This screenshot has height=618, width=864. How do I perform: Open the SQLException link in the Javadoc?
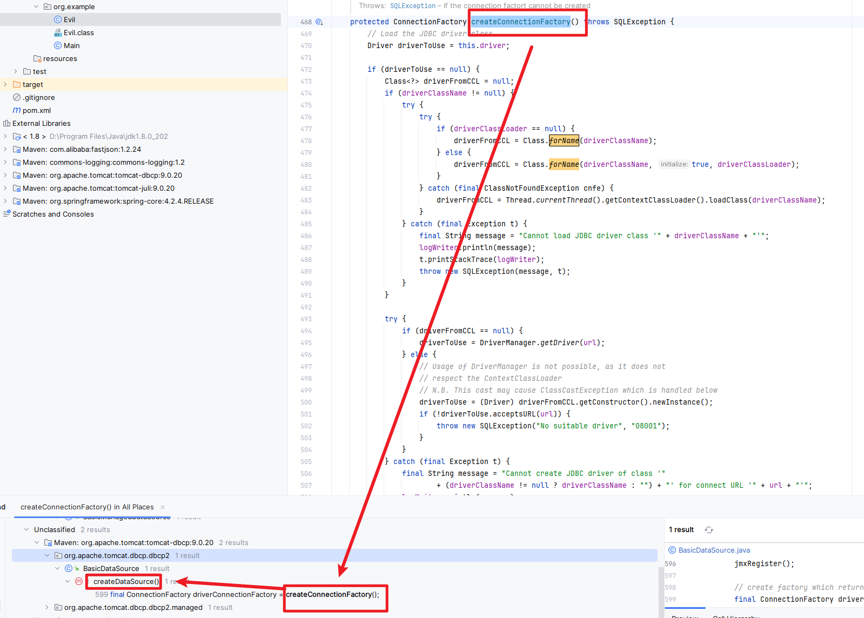click(413, 6)
